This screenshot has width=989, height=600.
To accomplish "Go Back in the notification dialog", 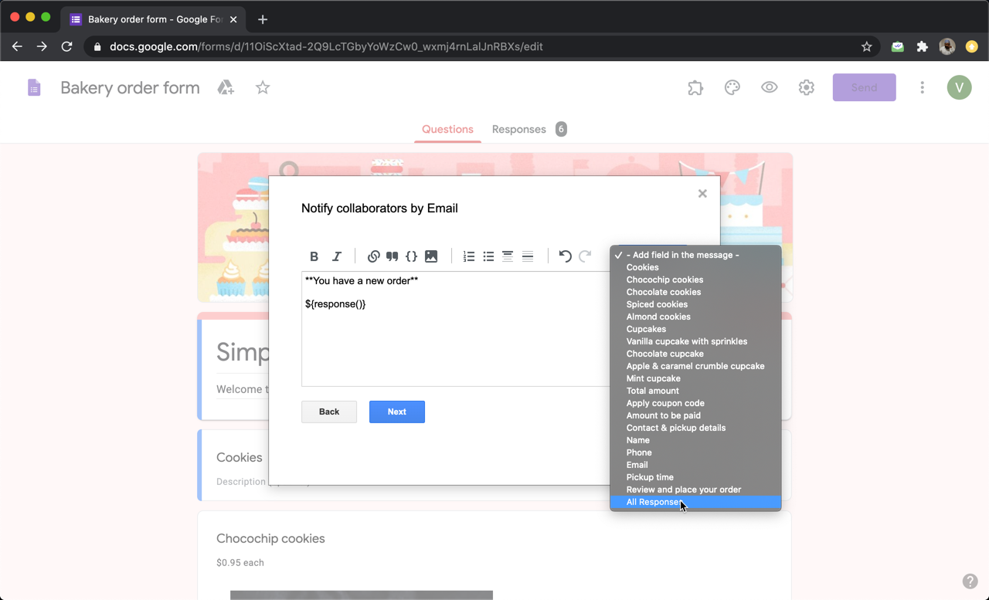I will [328, 412].
